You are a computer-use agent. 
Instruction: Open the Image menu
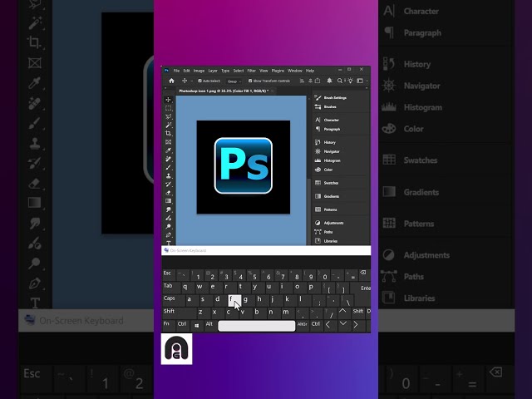tap(199, 71)
